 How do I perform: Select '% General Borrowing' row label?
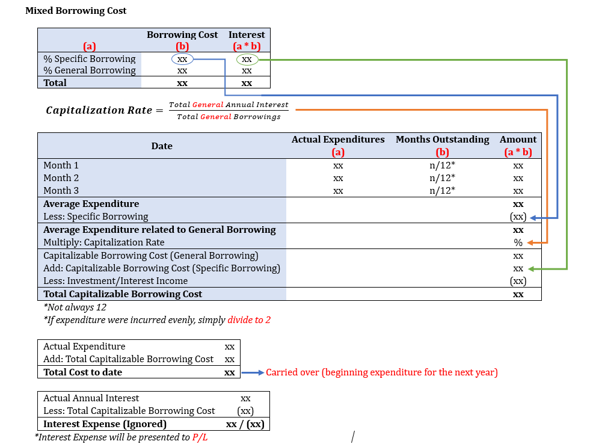[x=90, y=70]
